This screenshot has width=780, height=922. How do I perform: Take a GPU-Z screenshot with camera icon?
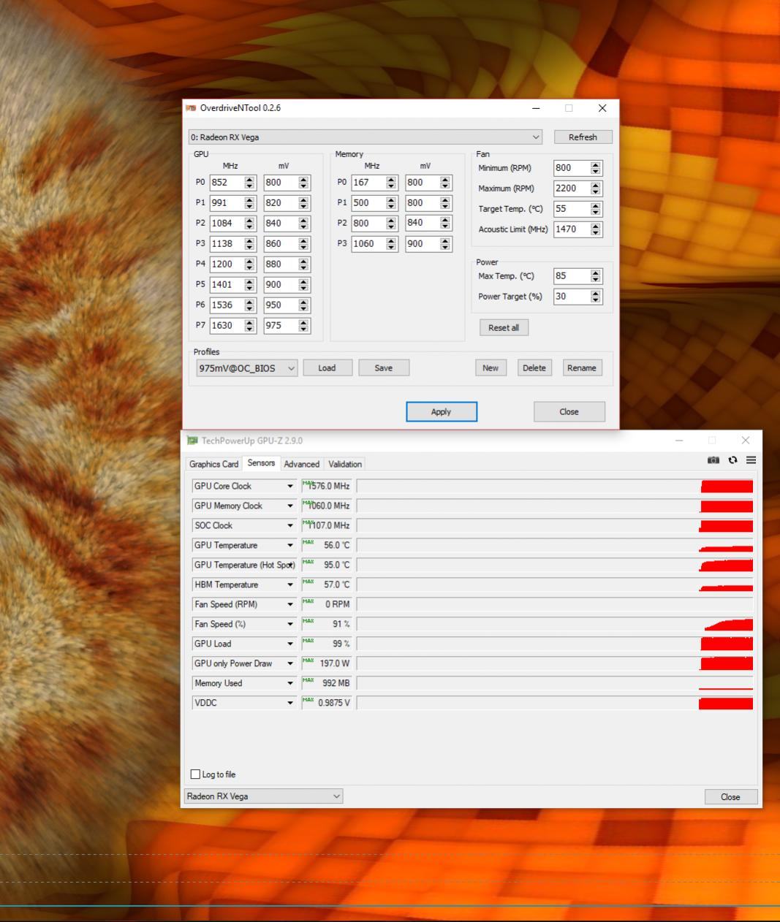point(713,460)
